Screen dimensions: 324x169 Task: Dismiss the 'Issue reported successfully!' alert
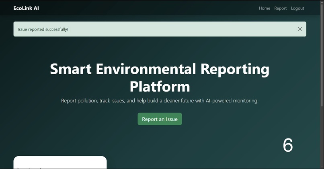(299, 29)
